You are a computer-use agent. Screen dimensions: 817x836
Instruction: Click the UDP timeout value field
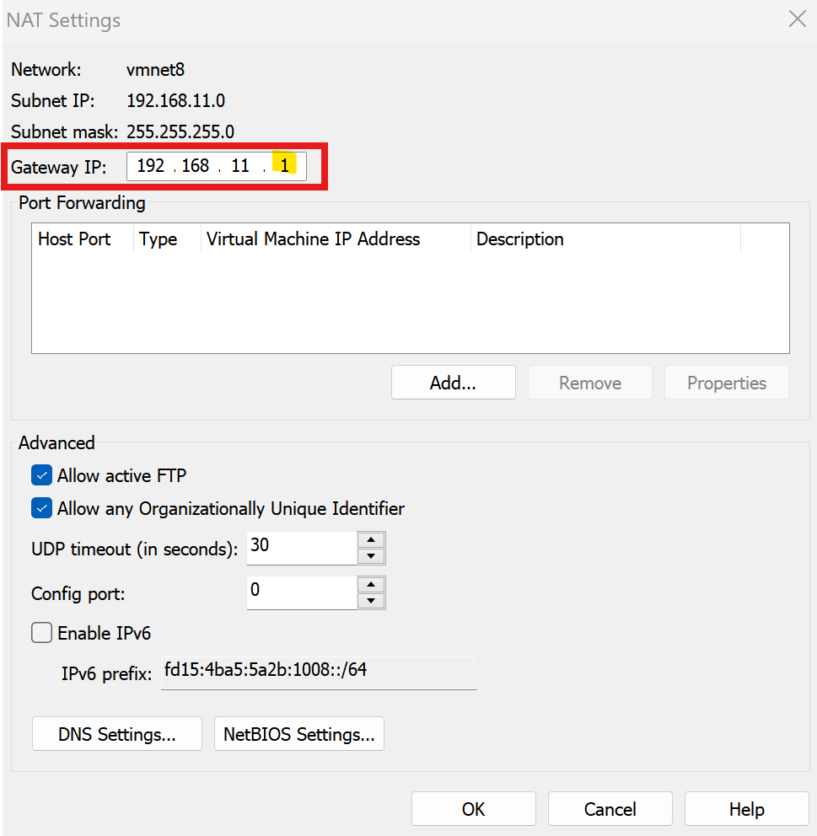pyautogui.click(x=302, y=548)
